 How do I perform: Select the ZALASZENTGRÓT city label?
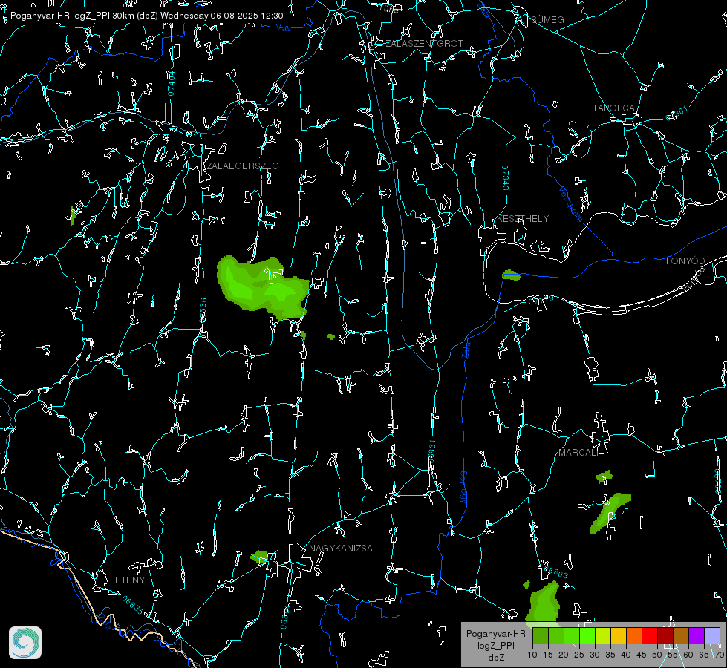(424, 44)
